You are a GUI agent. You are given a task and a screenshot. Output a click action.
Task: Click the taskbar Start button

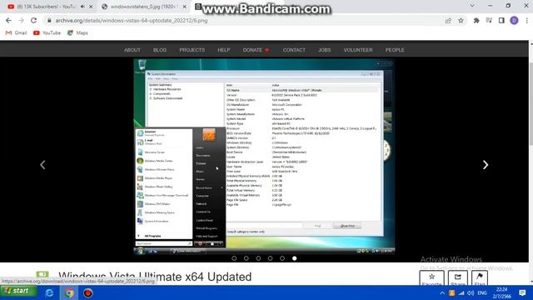coord(18,291)
